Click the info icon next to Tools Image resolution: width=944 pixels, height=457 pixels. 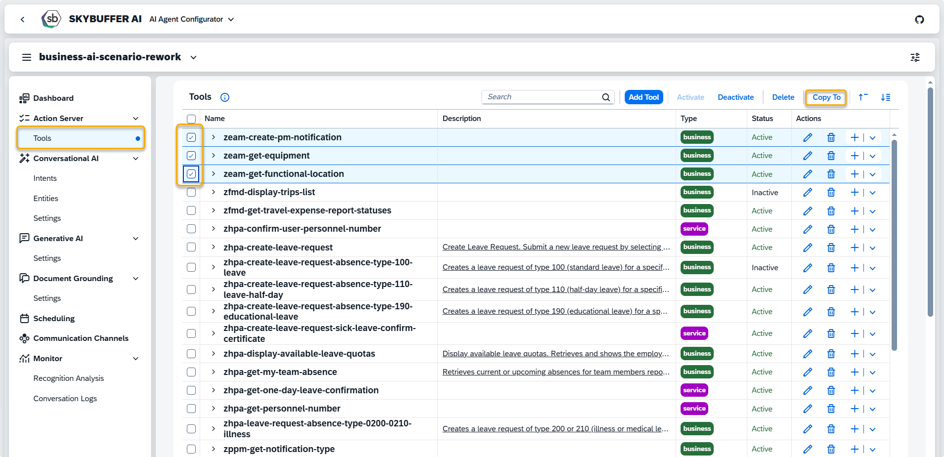click(225, 97)
